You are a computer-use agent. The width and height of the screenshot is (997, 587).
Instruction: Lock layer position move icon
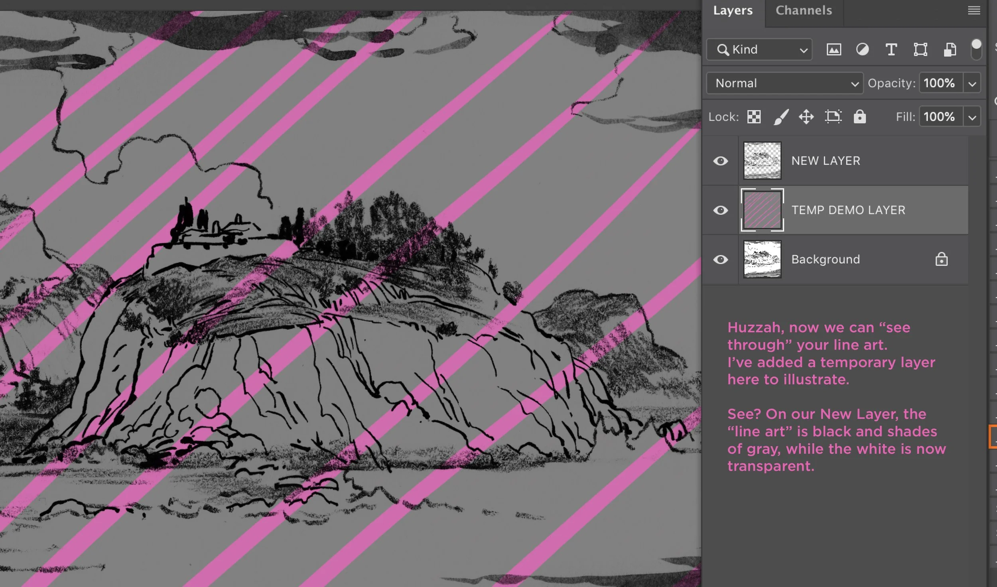tap(806, 117)
